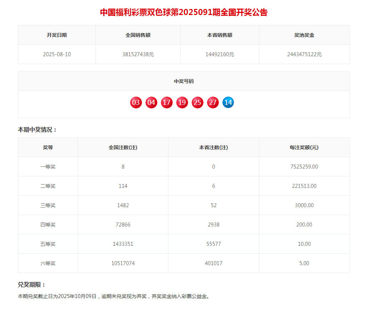
Task: Click the red ball numbered 27
Action: pos(213,102)
